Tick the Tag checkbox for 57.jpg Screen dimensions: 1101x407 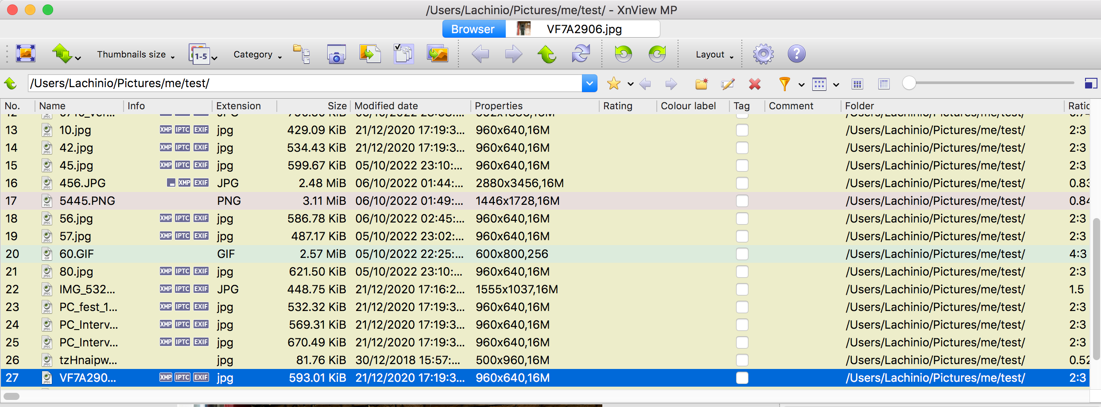742,236
